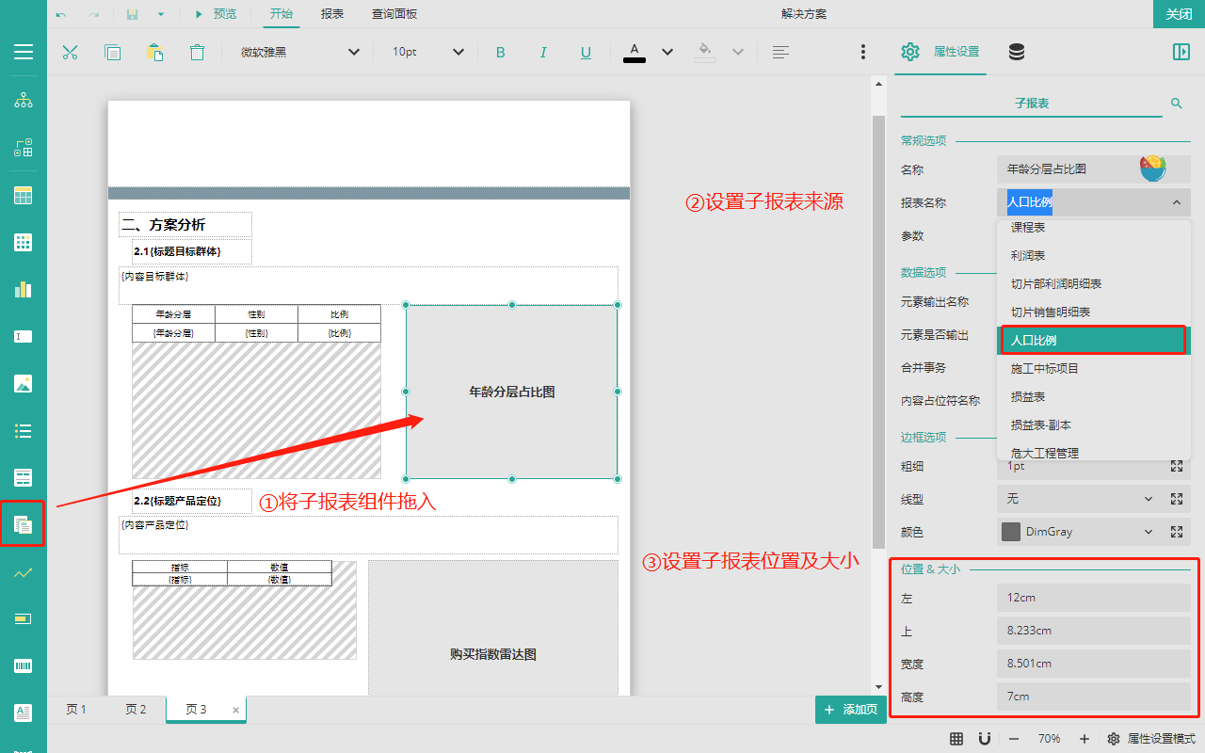Click the Delete trash icon

[x=197, y=52]
